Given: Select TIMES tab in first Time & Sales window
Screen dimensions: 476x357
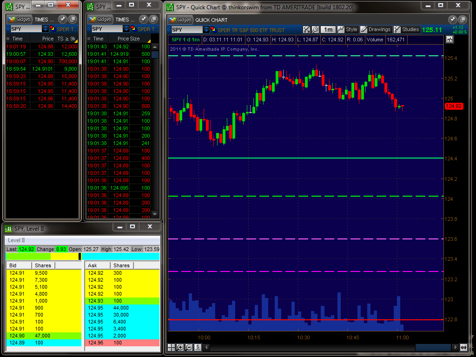Looking at the screenshot, I should (x=44, y=20).
